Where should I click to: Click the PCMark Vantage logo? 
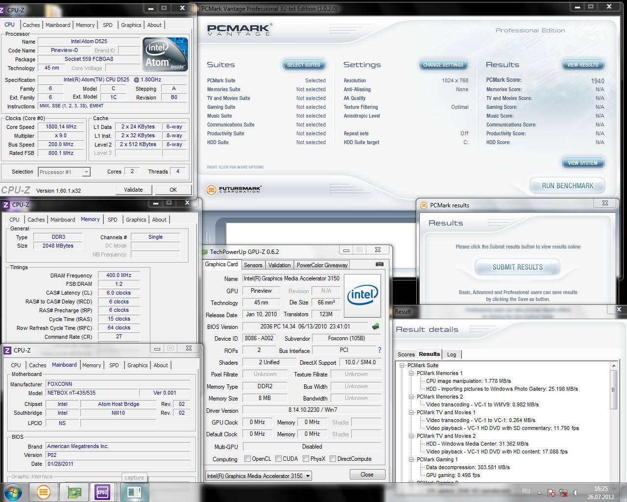click(x=239, y=29)
